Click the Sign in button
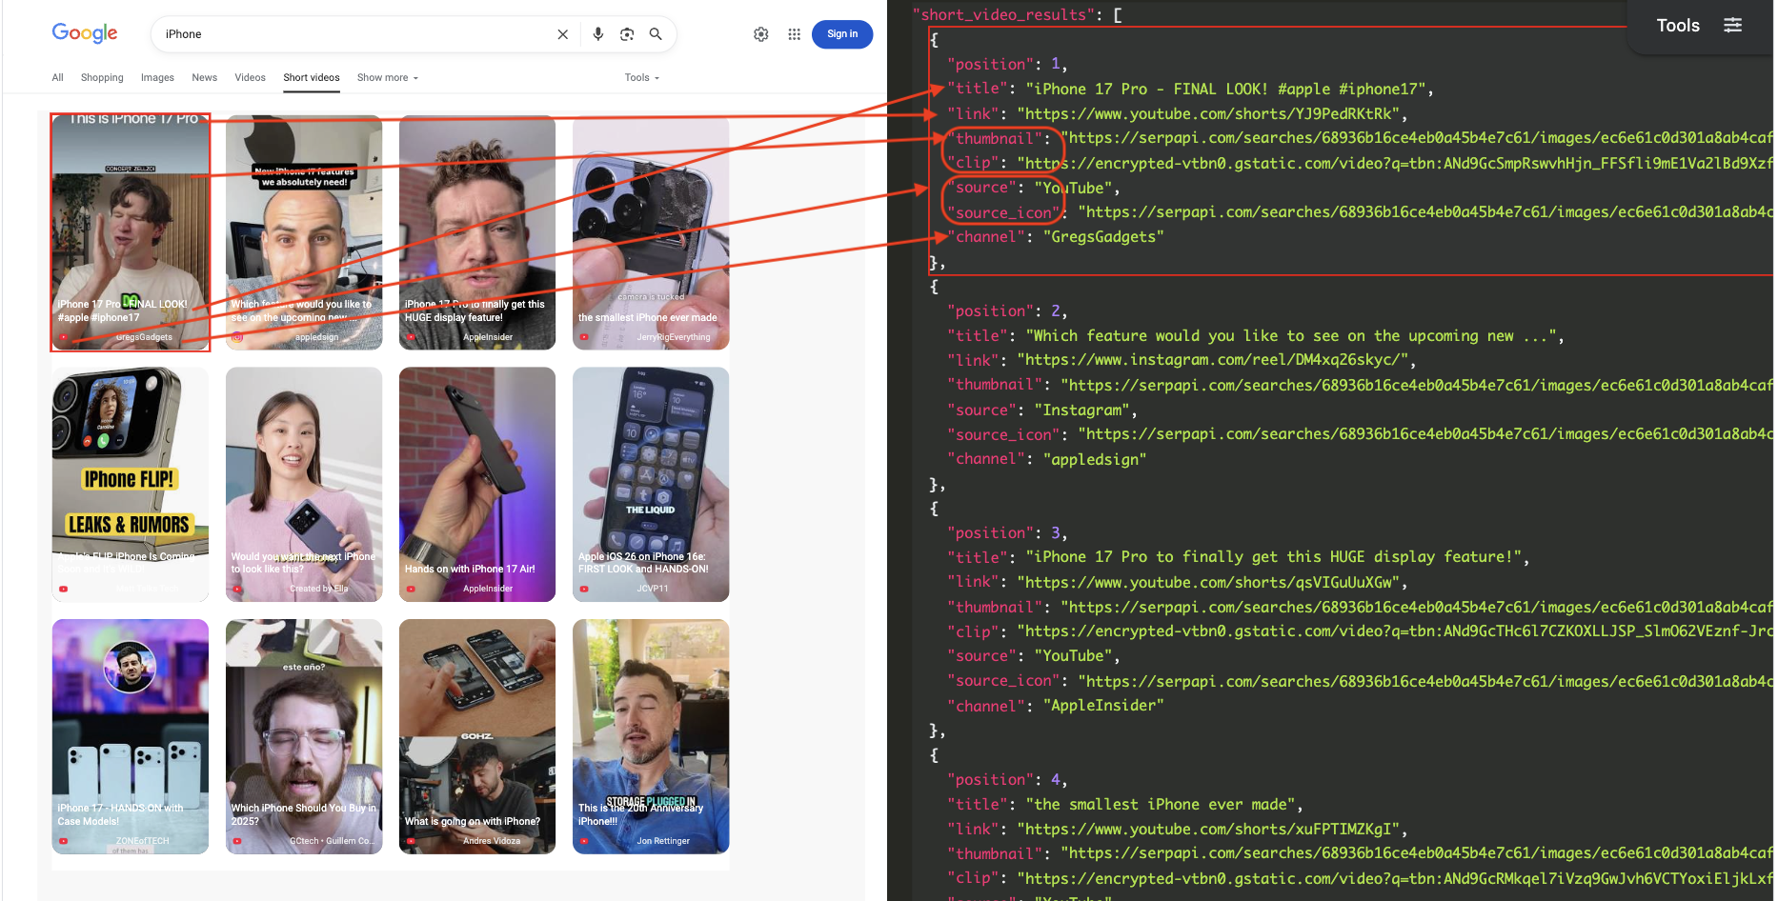 tap(842, 34)
